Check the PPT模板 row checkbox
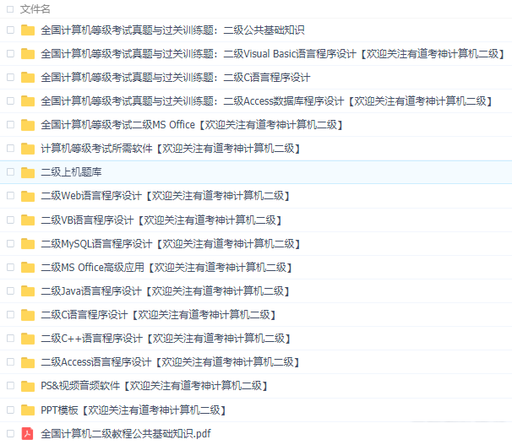 (x=10, y=410)
